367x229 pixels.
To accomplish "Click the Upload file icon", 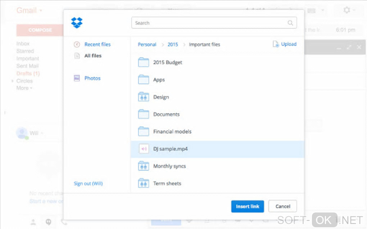I will (x=276, y=44).
